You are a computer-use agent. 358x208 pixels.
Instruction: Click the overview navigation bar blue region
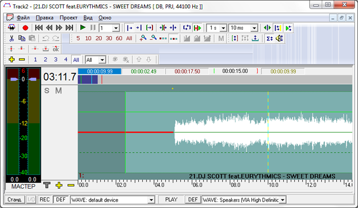(88, 80)
